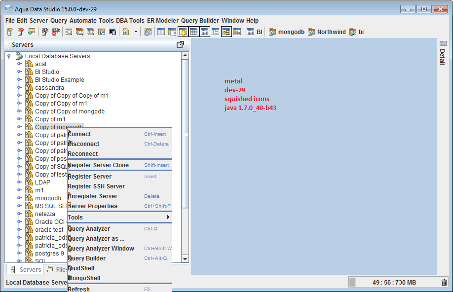This screenshot has width=453, height=292.
Task: Open the DBA Tools menu
Action: click(130, 21)
